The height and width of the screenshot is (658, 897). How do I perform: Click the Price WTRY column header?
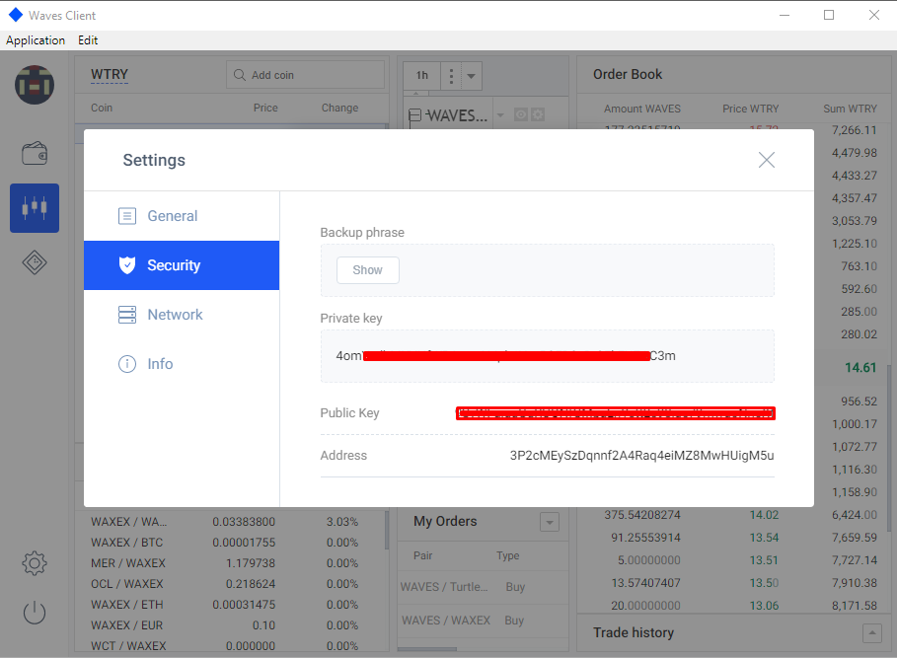coord(751,109)
